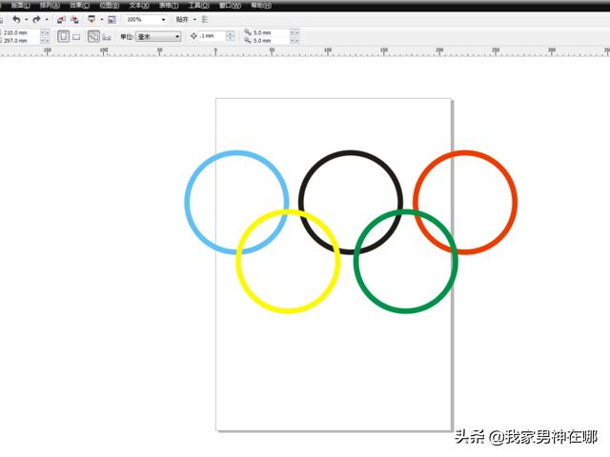Open the redo history dropdown arrow
The height and width of the screenshot is (457, 610).
tap(47, 19)
